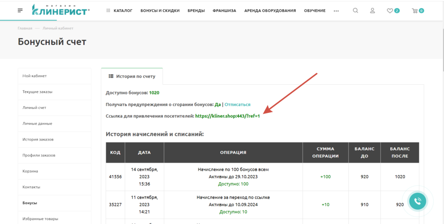Open История заказов in sidebar
The image size is (444, 224).
click(54, 140)
